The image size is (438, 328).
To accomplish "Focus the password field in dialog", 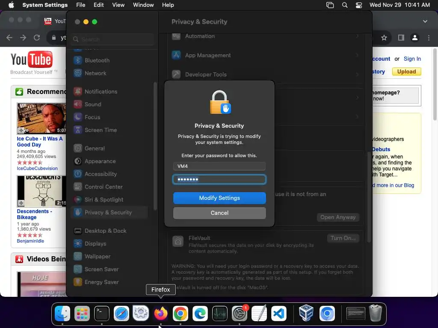I will tap(219, 179).
